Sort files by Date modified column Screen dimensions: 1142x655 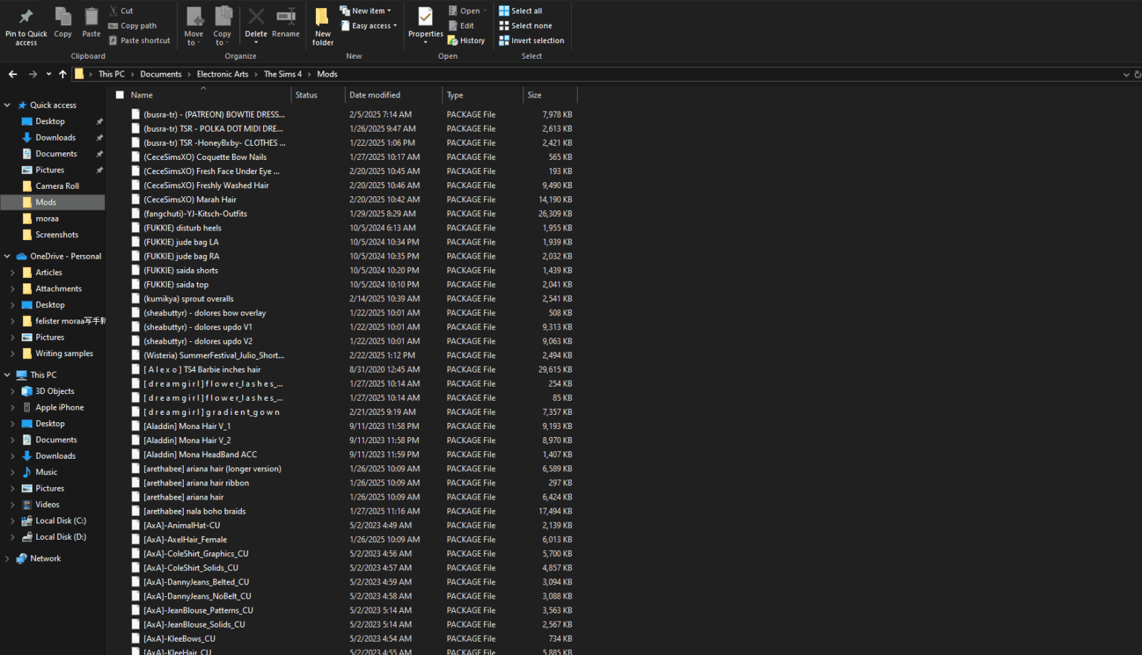coord(375,95)
